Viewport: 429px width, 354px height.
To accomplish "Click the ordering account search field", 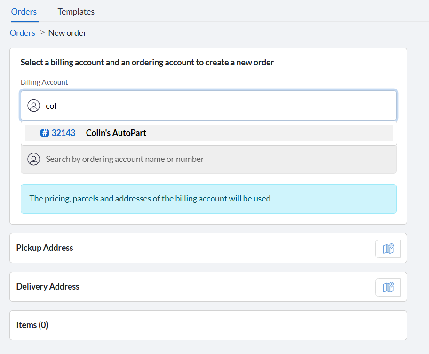I will click(x=209, y=159).
